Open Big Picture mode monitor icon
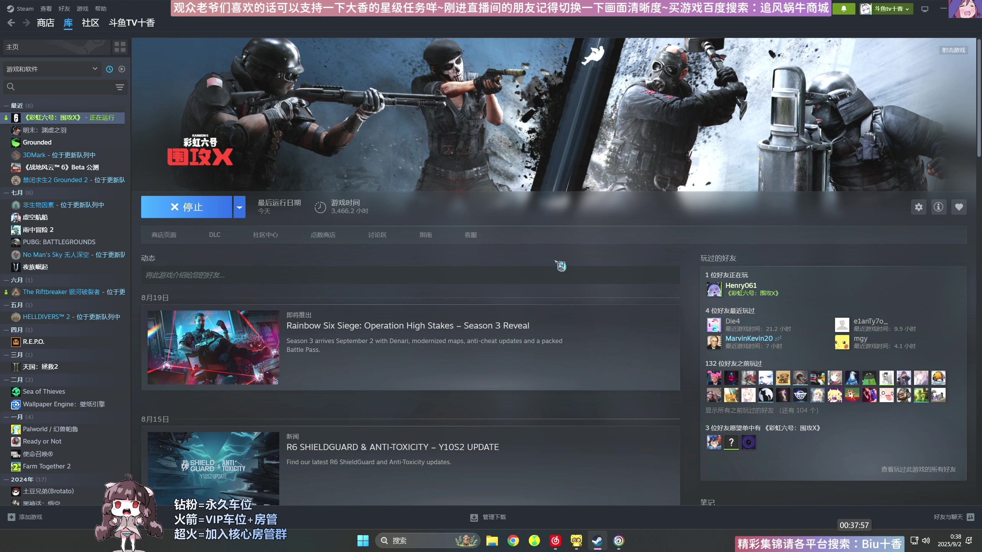 pos(925,9)
